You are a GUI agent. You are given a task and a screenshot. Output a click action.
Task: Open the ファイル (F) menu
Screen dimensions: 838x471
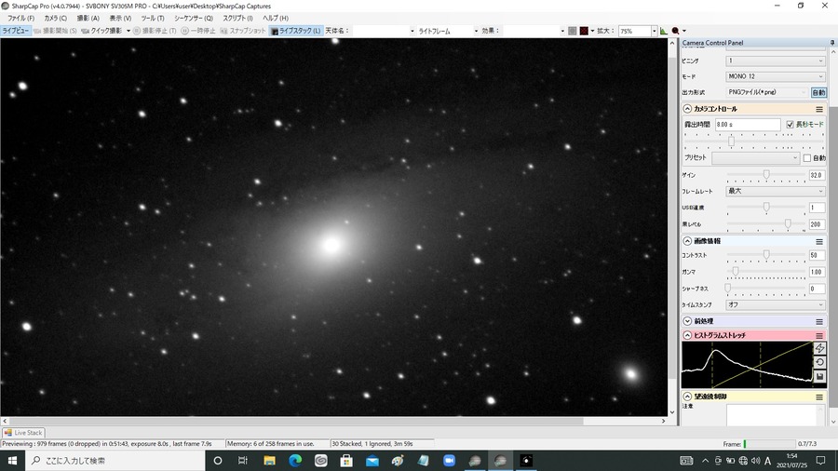tap(20, 19)
